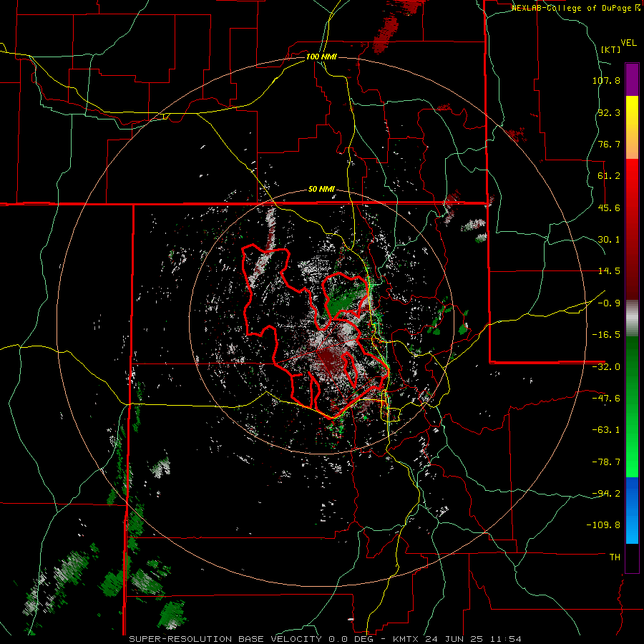The image size is (644, 644).
Task: Select the -16.5 scale value
Action: point(606,335)
